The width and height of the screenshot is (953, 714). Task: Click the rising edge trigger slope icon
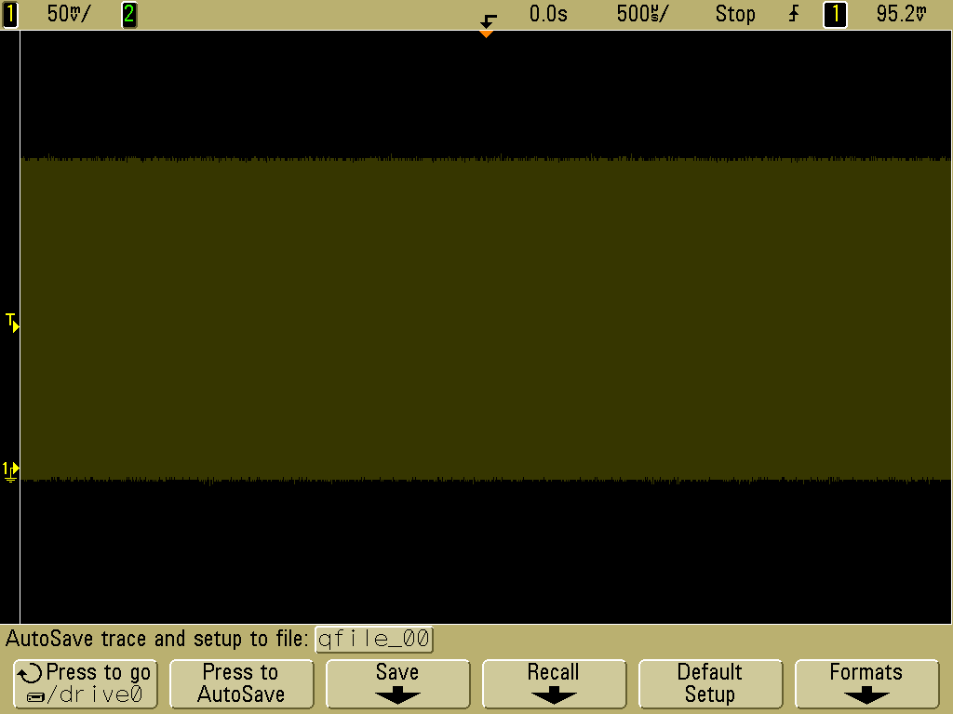(x=794, y=14)
